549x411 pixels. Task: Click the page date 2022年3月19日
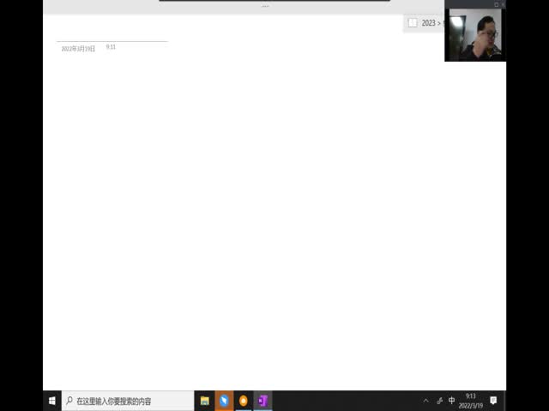coord(78,49)
